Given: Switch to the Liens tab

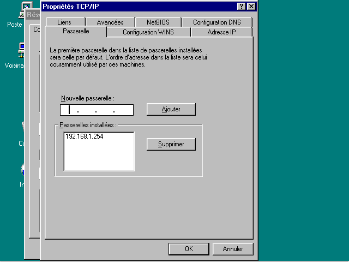Looking at the screenshot, I should tap(64, 22).
